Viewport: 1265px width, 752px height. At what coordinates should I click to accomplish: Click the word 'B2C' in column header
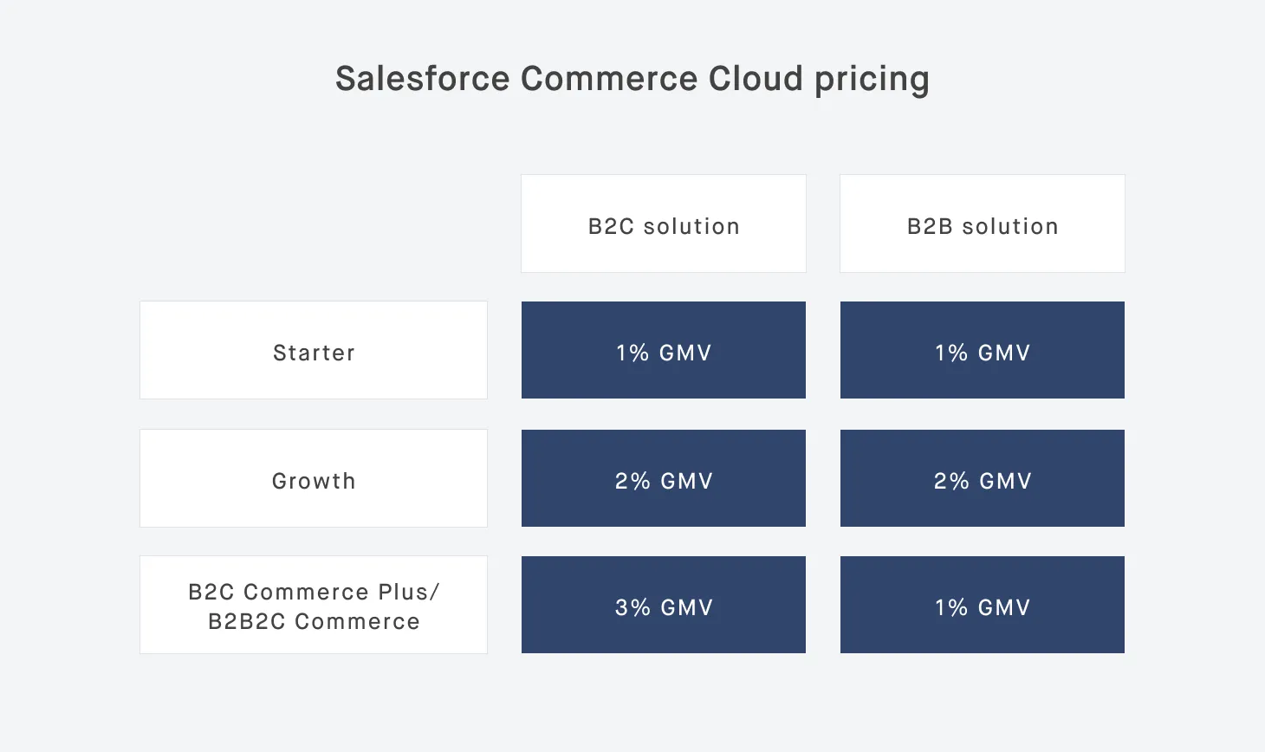[x=612, y=226]
